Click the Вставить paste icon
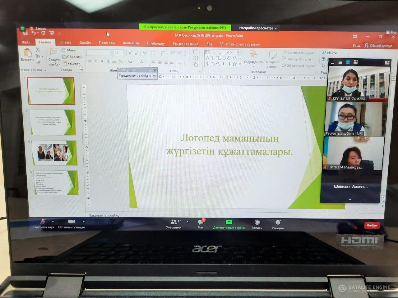 coord(28,53)
